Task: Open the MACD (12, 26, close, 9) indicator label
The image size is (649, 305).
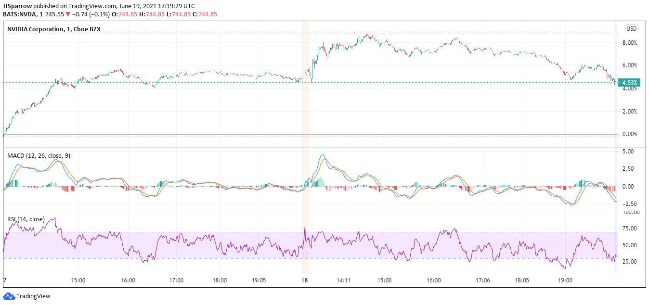Action: (39, 156)
